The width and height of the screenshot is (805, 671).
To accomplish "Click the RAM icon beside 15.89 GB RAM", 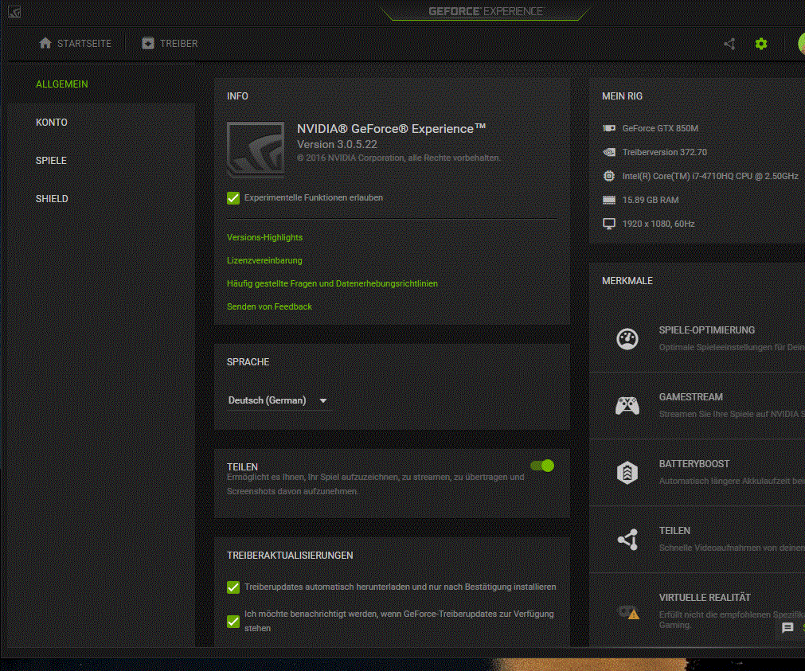I will coord(609,201).
